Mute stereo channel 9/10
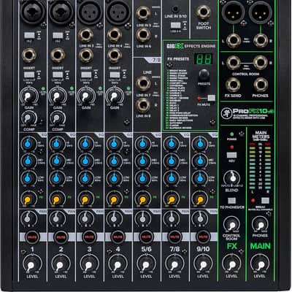 click(203, 237)
